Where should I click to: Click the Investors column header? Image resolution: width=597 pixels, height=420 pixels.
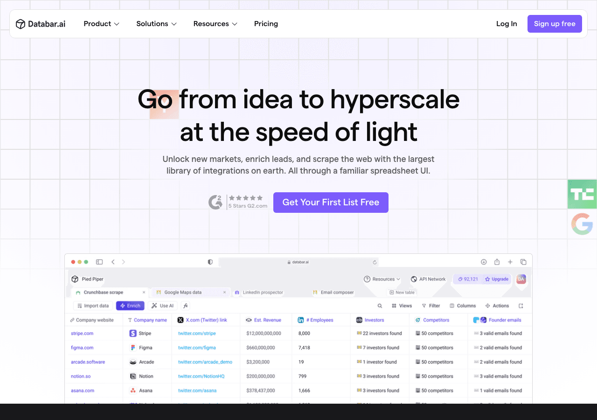tap(380, 320)
